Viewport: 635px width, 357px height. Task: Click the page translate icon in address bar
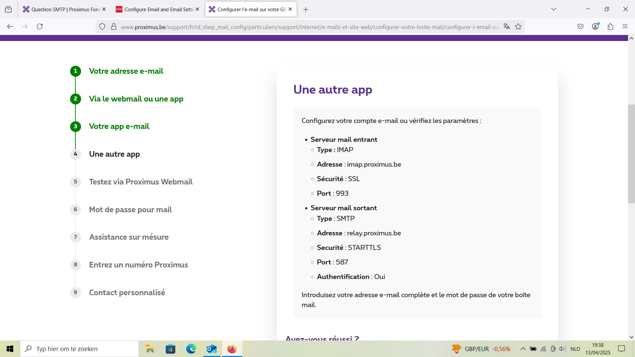coord(506,27)
